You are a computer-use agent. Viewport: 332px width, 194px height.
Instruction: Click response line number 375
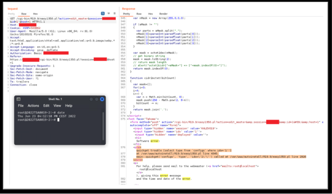[123, 119]
